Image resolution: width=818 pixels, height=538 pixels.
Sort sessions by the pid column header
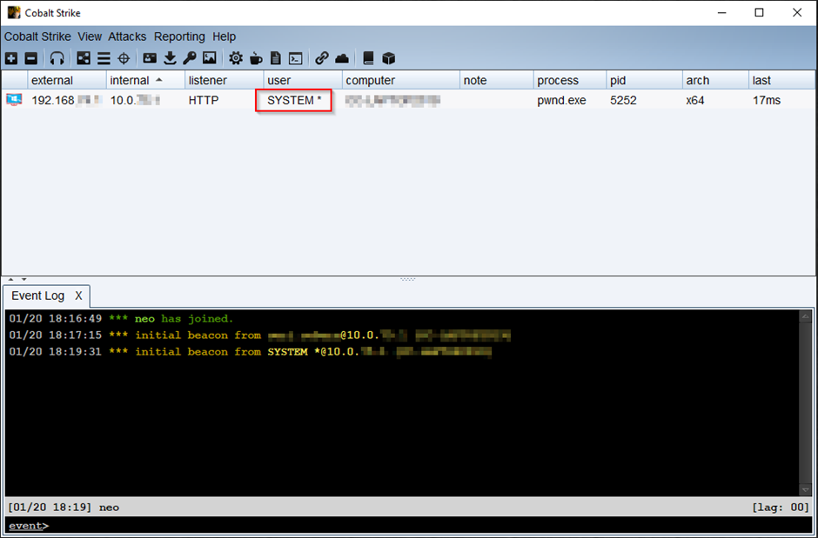coord(645,80)
